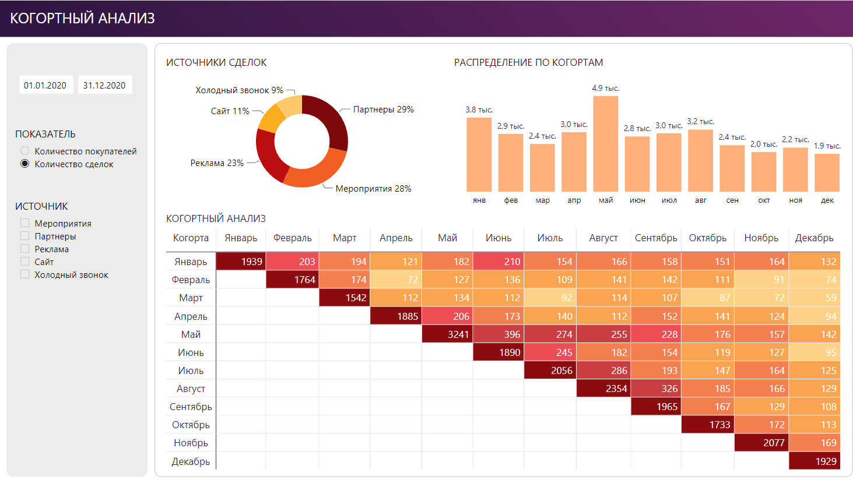Viewport: 853px width, 480px height.
Task: Click the end date field 31.12.2020
Action: (x=104, y=85)
